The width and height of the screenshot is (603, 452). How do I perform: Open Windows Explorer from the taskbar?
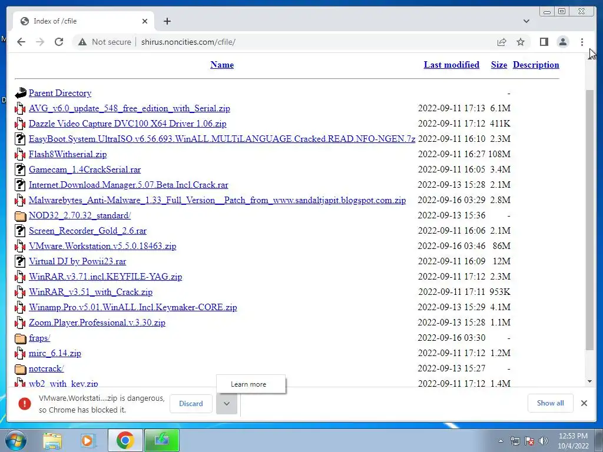click(x=52, y=441)
